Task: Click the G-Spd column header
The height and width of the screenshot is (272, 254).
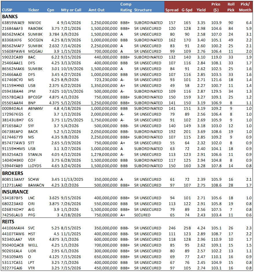Action: 187,10
